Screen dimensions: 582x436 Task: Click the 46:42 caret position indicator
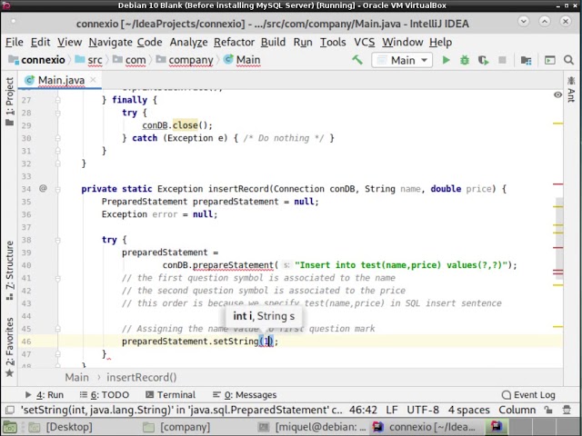[363, 410]
